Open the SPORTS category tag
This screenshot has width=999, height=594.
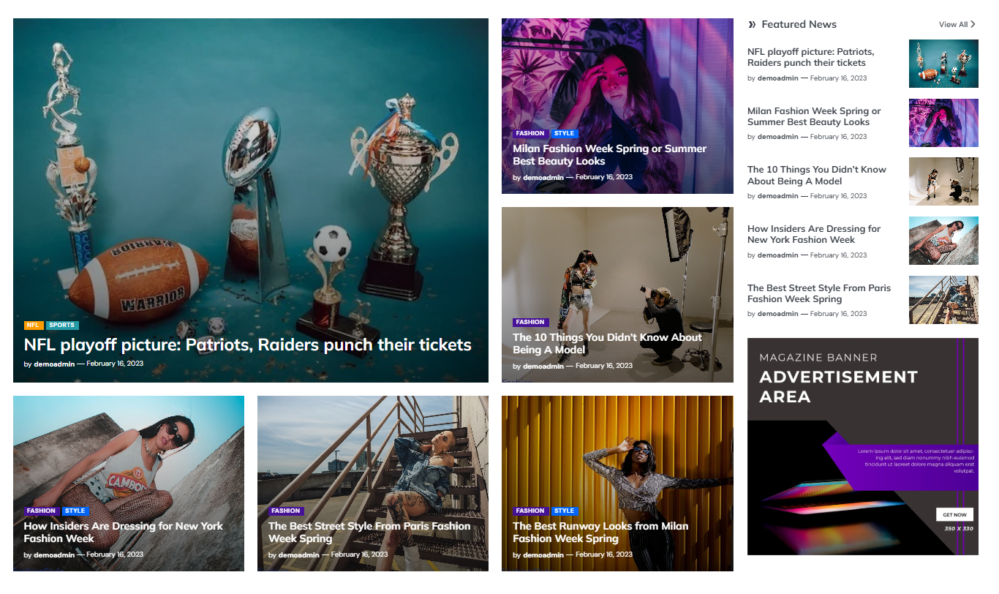coord(62,325)
